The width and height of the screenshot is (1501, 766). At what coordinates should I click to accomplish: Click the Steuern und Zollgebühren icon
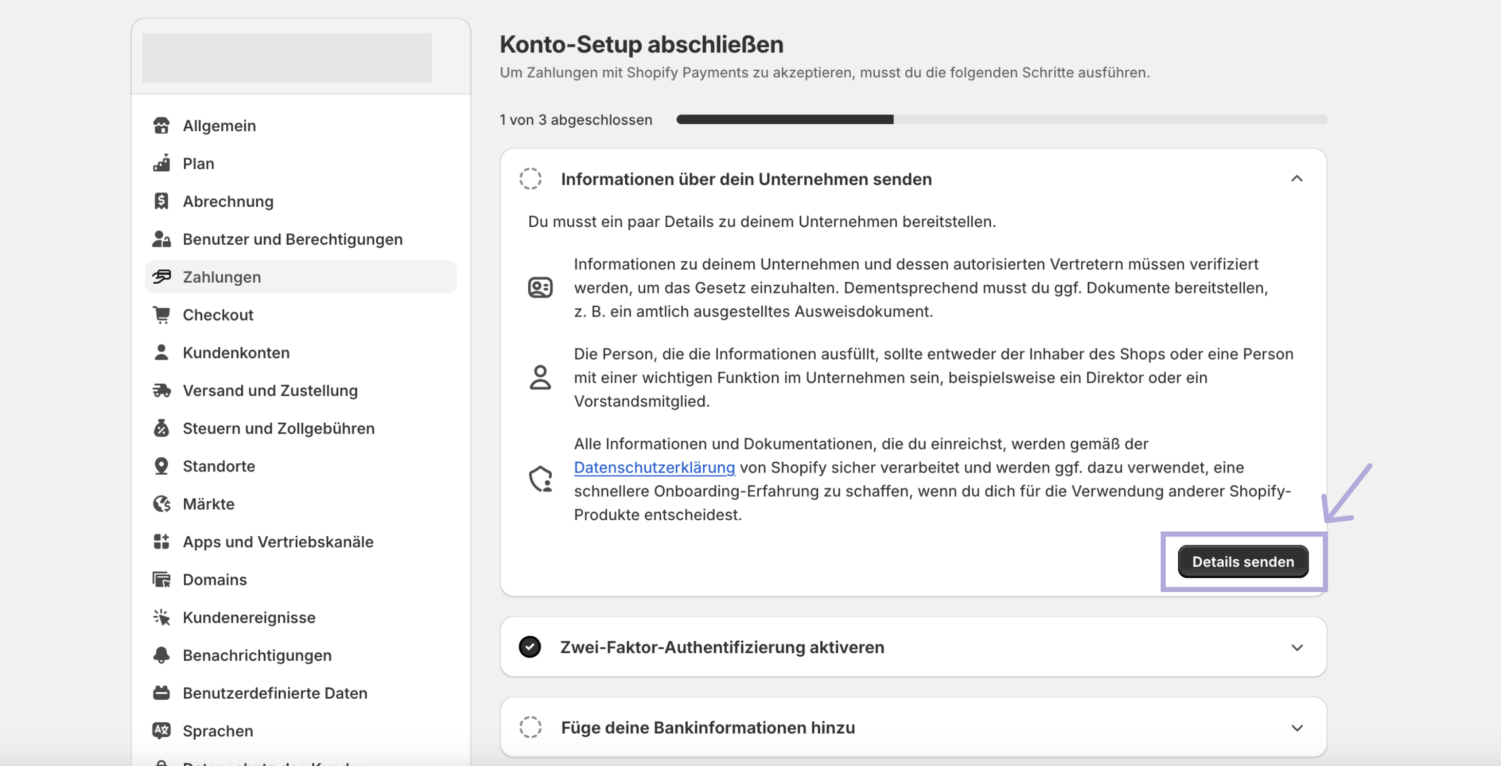(161, 429)
